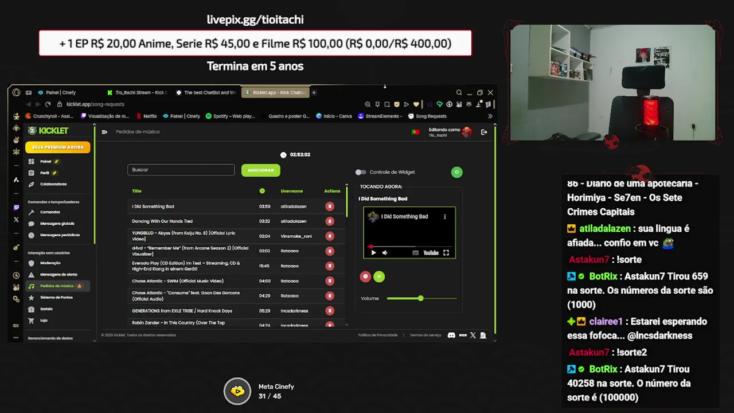Switch to Tio_Itachi Stream Kick tab

(137, 92)
